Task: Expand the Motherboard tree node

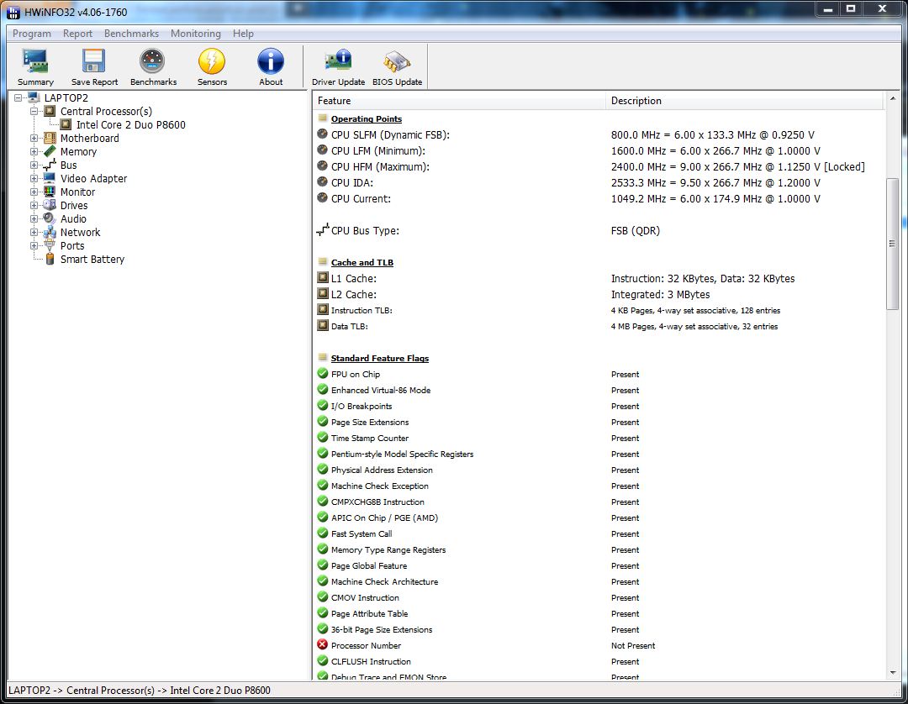Action: point(34,139)
